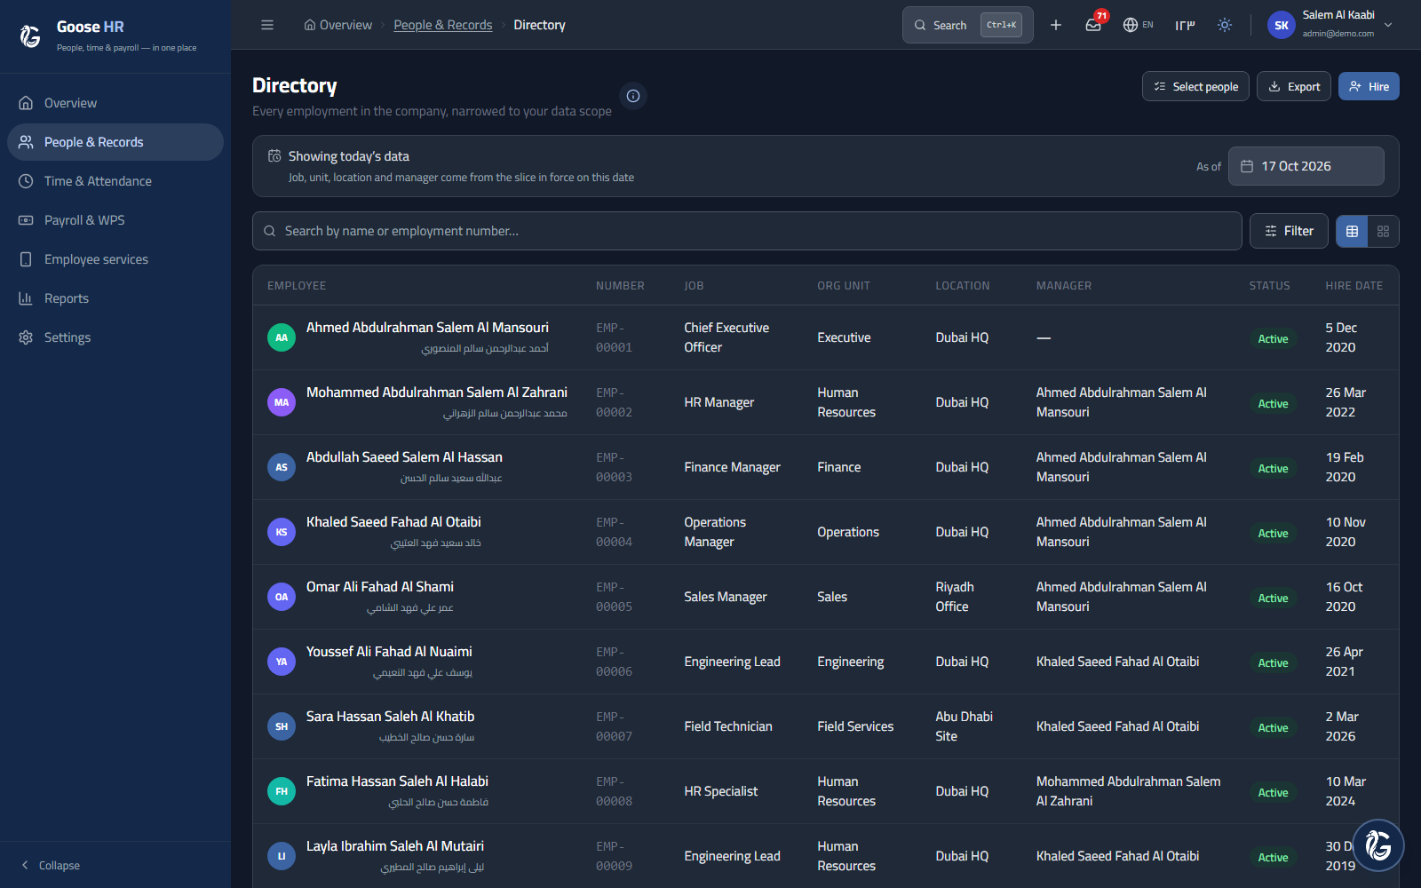Open Payroll & WPS in the sidebar

pos(115,220)
